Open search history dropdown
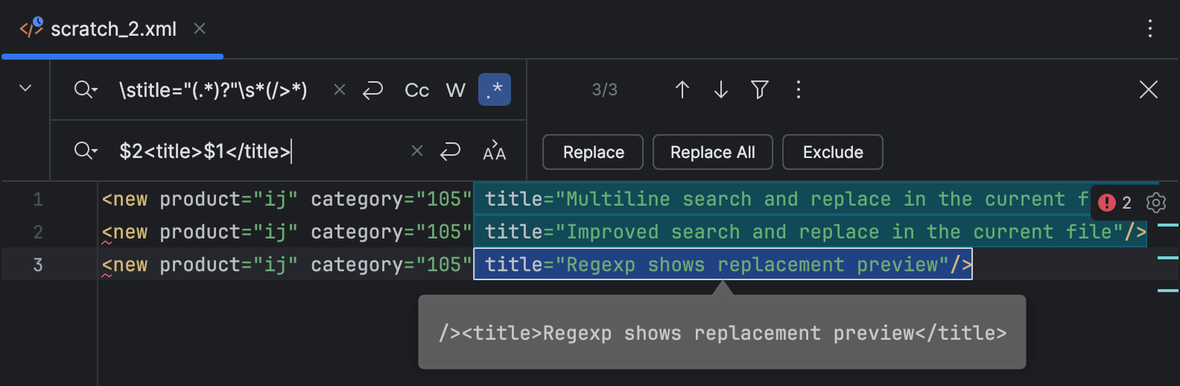The width and height of the screenshot is (1180, 386). (86, 90)
